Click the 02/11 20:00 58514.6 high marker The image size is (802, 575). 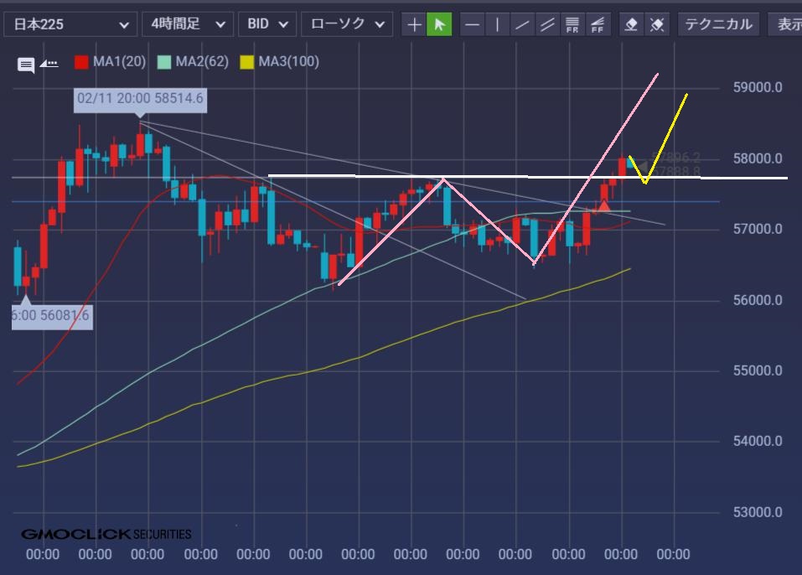[140, 99]
